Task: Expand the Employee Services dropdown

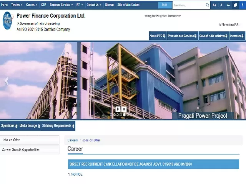Action: point(61,5)
